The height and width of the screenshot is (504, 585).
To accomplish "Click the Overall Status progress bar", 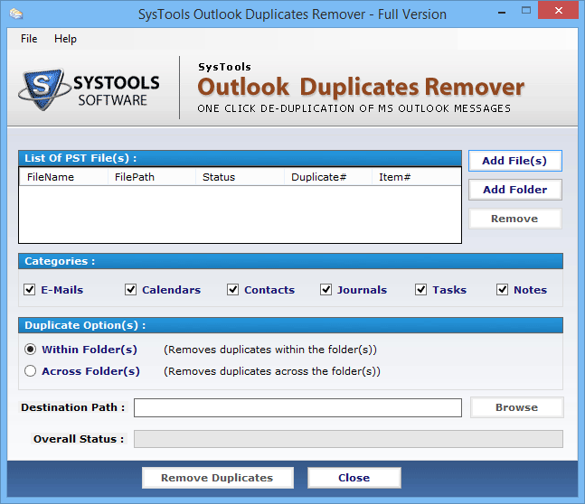I will (348, 439).
